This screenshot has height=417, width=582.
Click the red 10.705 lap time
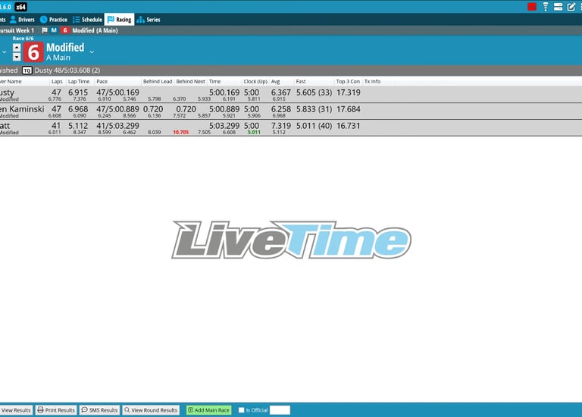click(181, 132)
